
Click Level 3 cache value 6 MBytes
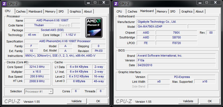[x=79, y=81]
